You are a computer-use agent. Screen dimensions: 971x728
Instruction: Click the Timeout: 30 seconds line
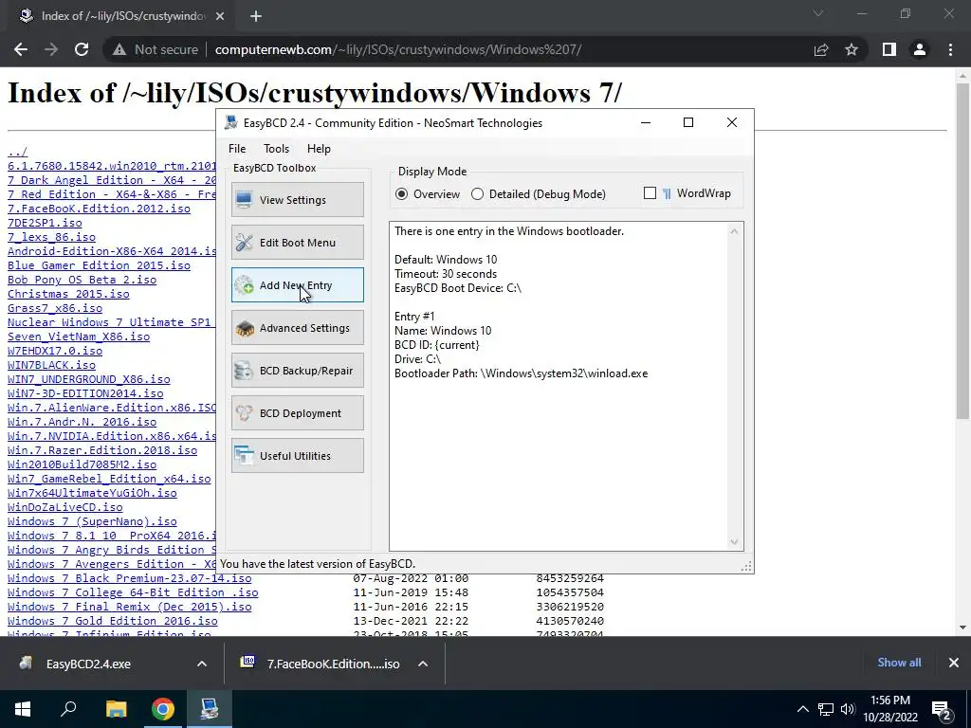pos(446,274)
